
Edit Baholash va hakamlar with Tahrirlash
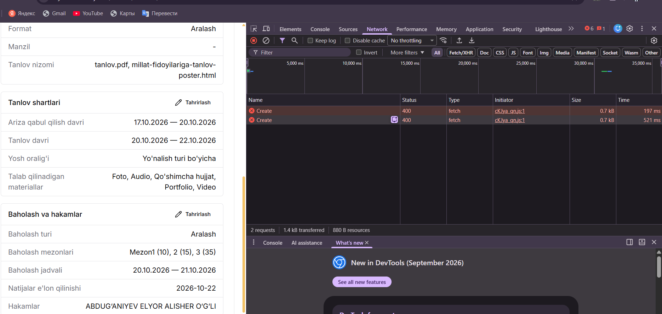point(193,214)
